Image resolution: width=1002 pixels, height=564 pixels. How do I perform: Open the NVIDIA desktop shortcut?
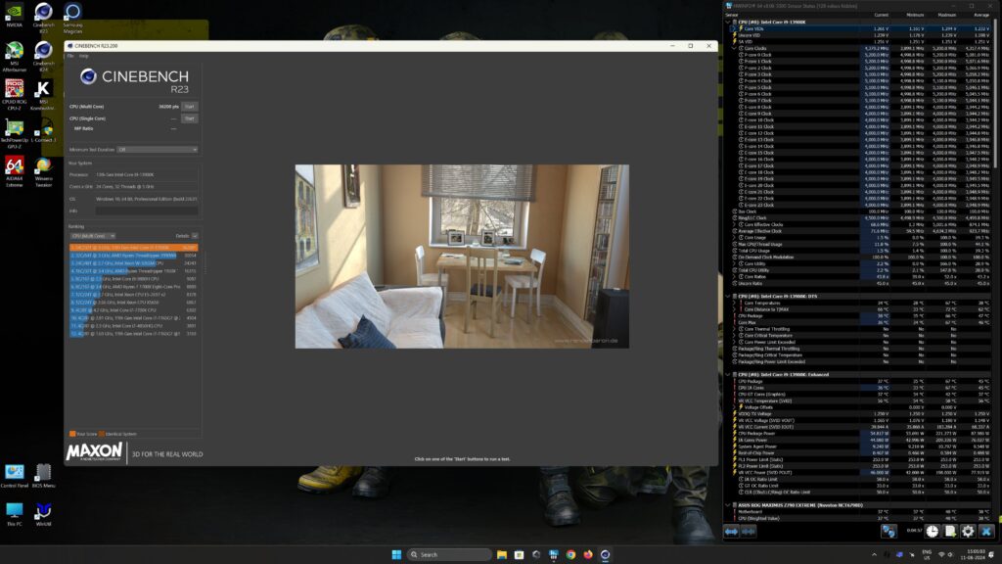[x=14, y=15]
